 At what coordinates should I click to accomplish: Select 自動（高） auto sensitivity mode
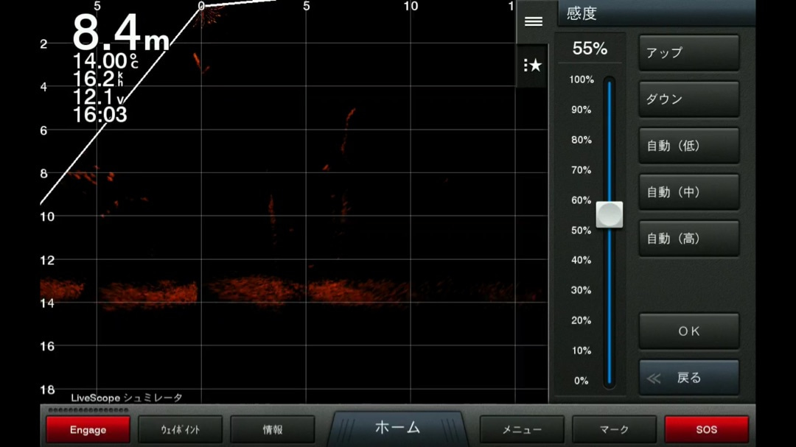pyautogui.click(x=688, y=239)
